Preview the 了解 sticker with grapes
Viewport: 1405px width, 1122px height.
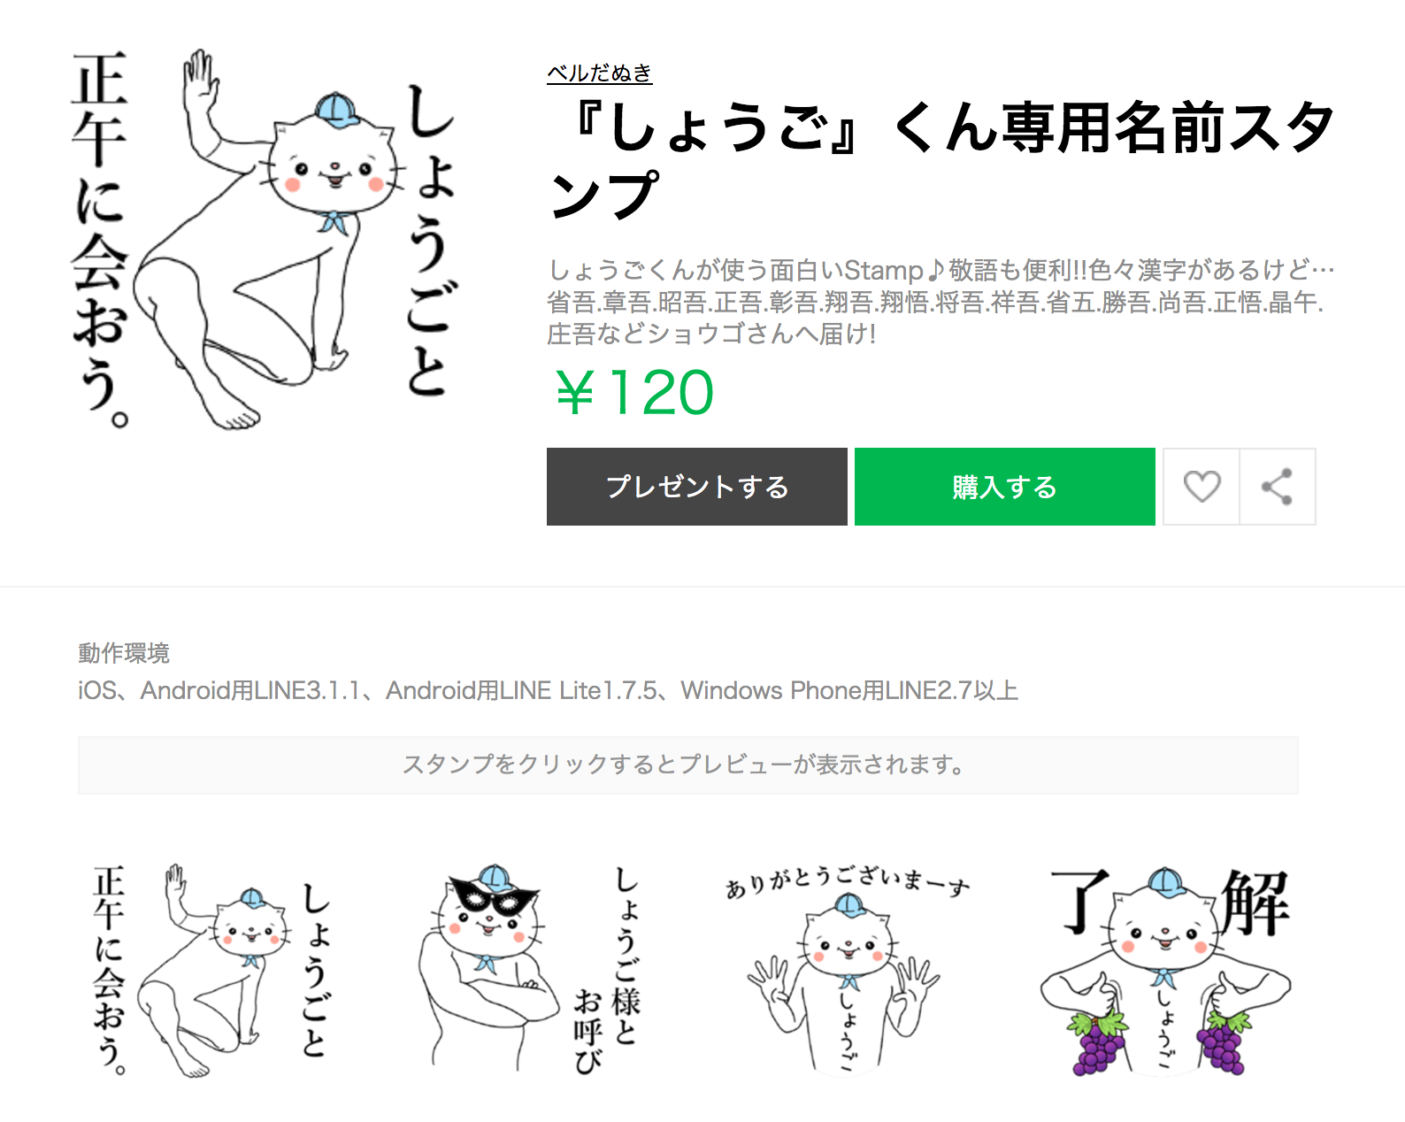1166,971
